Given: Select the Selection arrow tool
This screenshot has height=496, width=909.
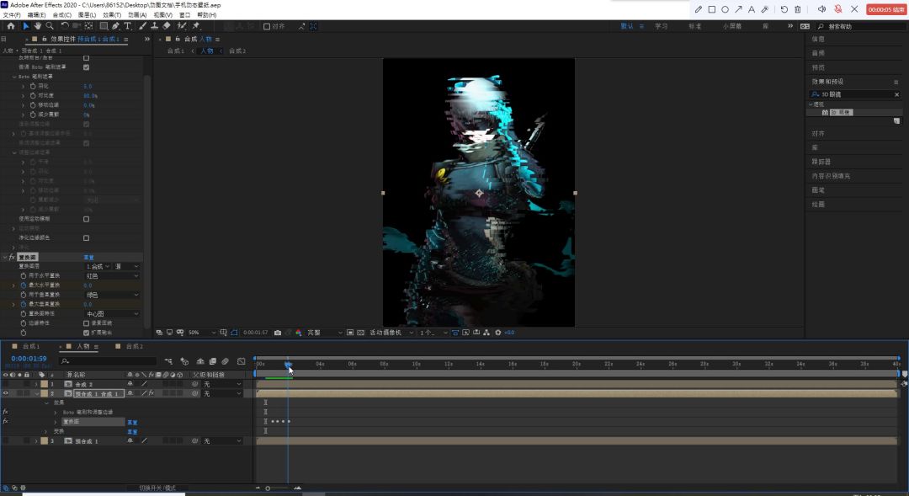Looking at the screenshot, I should pos(25,26).
